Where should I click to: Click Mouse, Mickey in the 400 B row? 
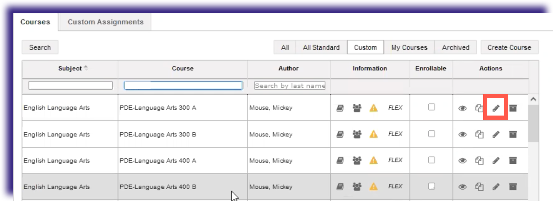click(x=271, y=187)
